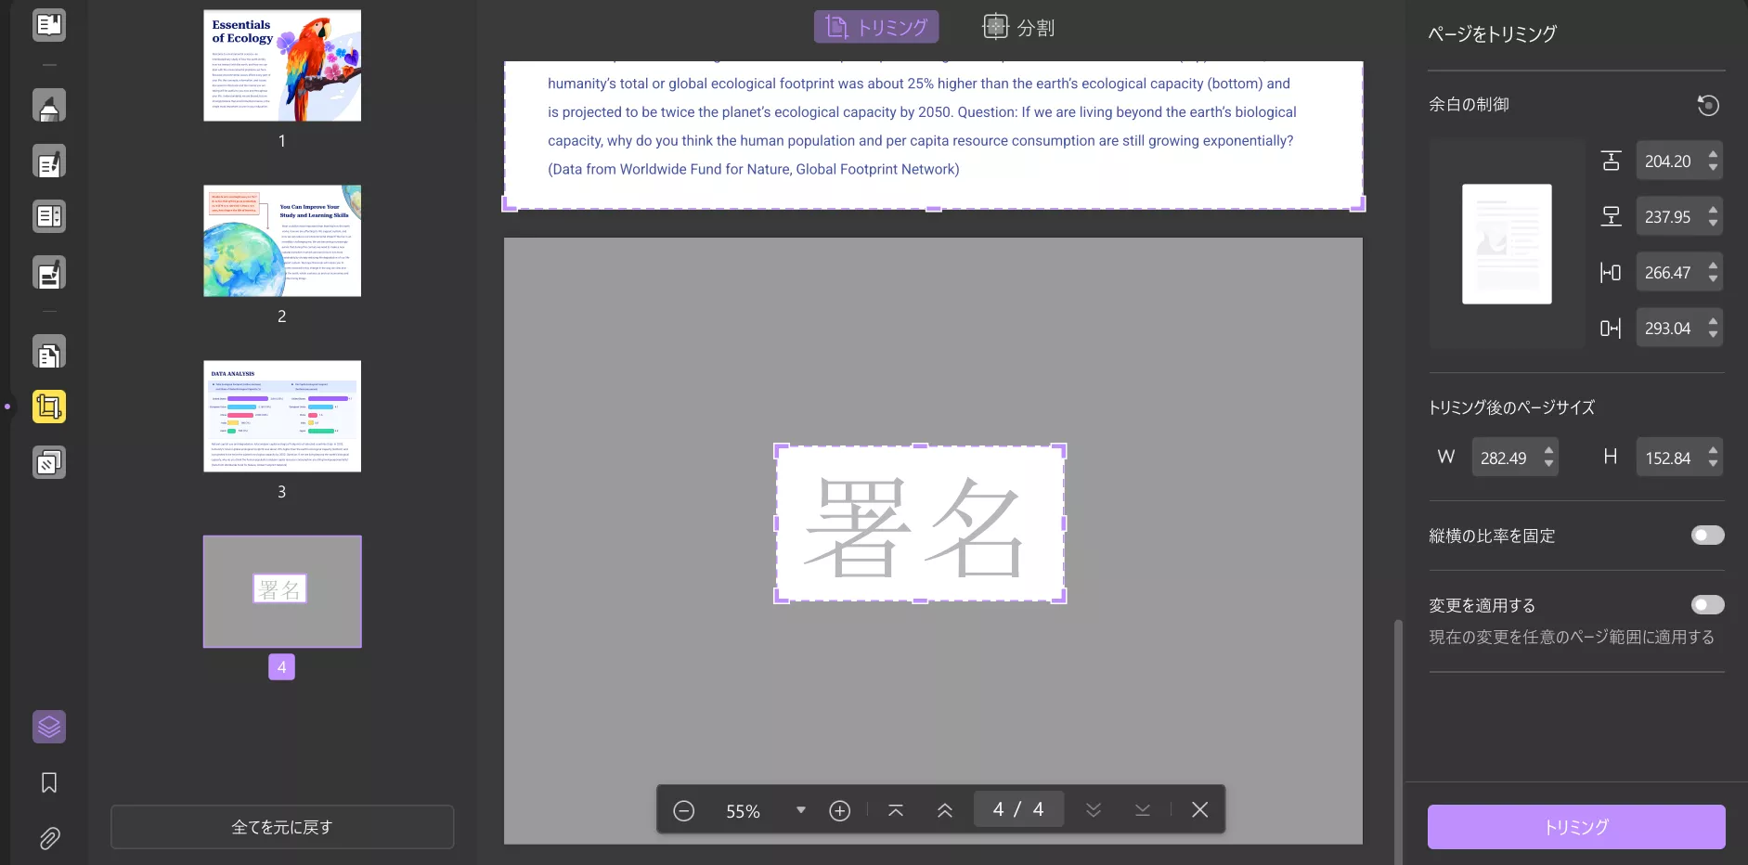Select page 3 Data Analysis thumbnail
The width and height of the screenshot is (1748, 865).
coord(282,417)
